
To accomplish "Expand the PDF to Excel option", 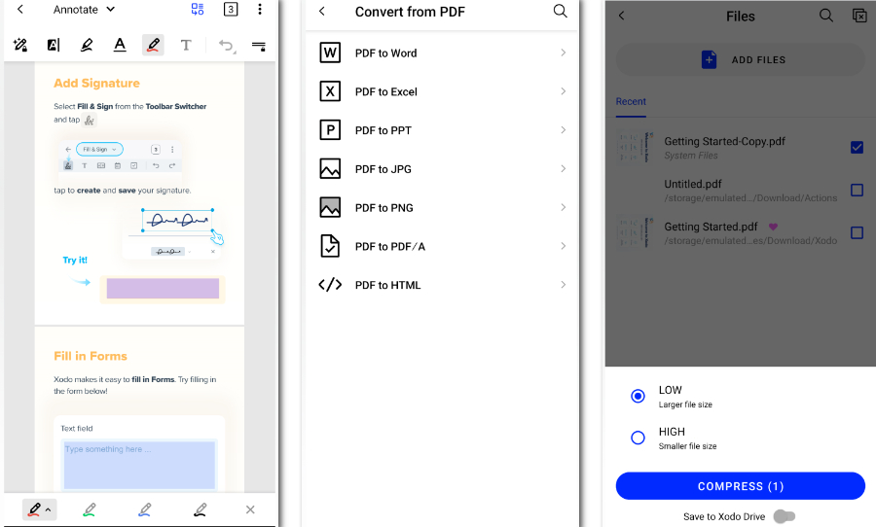I will click(563, 91).
